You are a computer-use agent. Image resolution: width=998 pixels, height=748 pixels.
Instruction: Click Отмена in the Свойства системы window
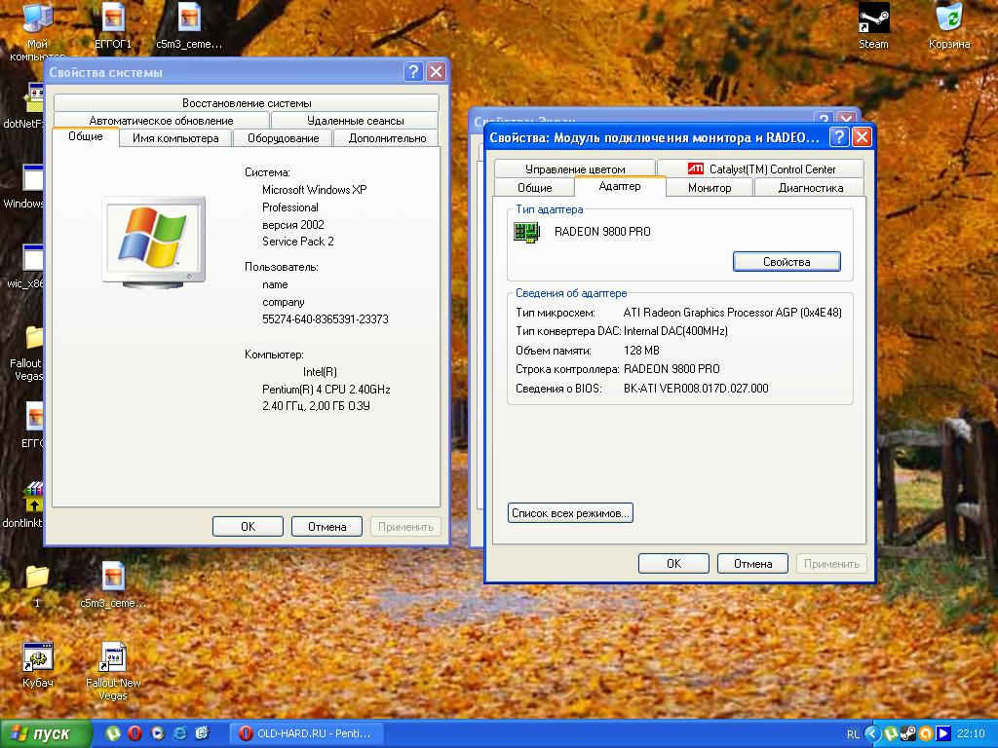tap(326, 527)
